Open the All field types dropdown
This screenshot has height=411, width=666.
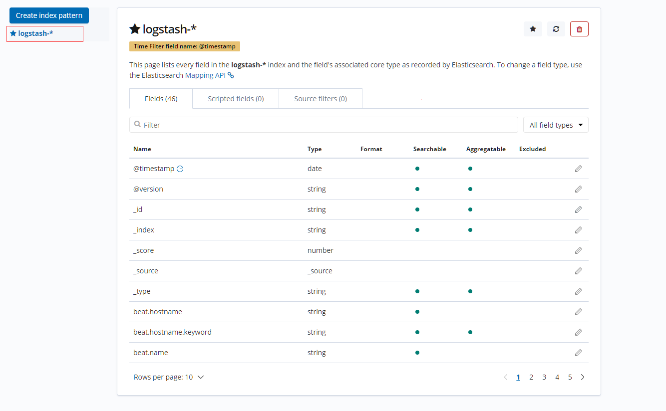coord(555,125)
